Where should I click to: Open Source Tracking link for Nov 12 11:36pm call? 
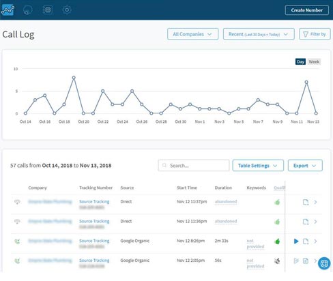[x=94, y=221]
